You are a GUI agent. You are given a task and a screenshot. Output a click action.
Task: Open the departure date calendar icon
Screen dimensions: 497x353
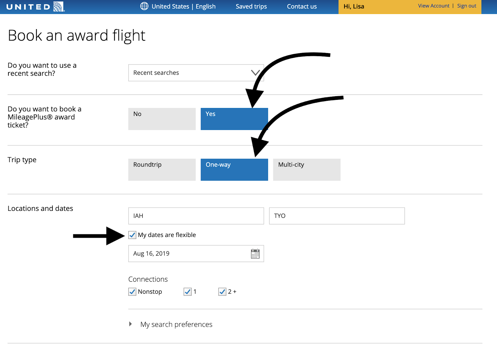[255, 254]
